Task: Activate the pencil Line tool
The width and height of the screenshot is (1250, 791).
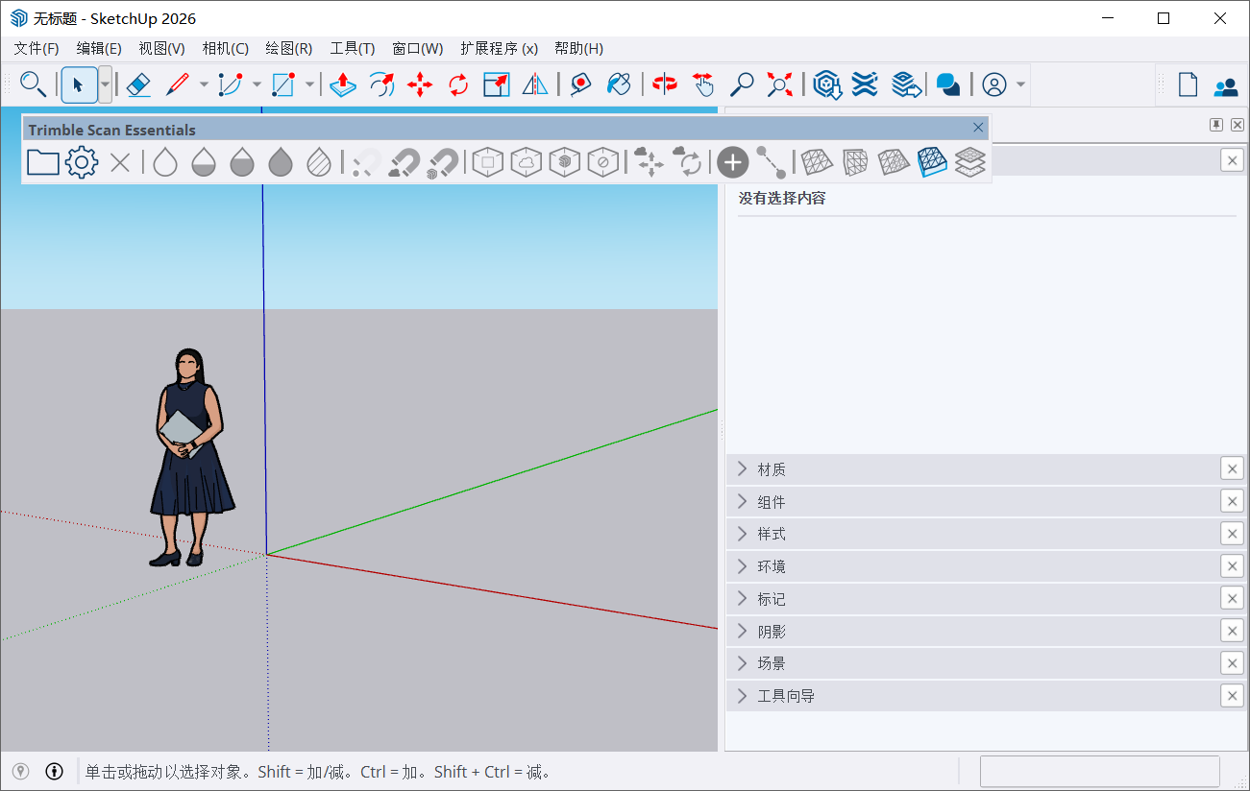Action: point(177,84)
